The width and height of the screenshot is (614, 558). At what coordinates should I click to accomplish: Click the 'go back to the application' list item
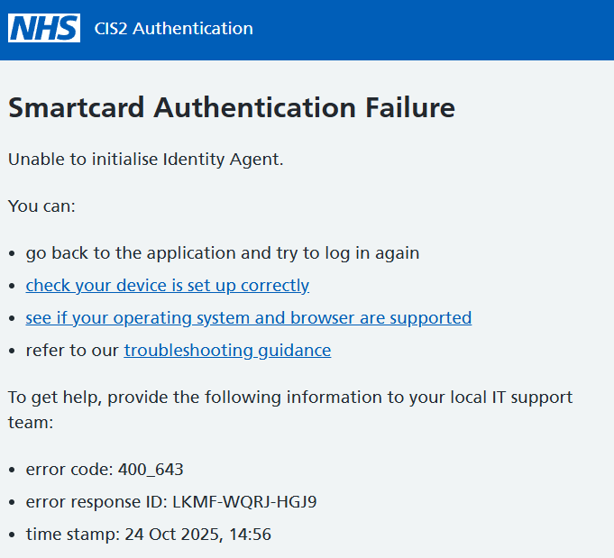(222, 253)
